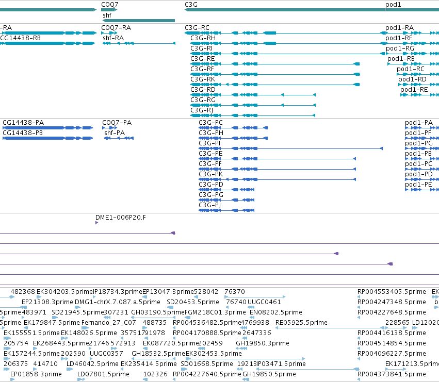Viewport: 439px width, 382px height.
Task: Select EST GH19850.3prime
Action: click(x=263, y=343)
